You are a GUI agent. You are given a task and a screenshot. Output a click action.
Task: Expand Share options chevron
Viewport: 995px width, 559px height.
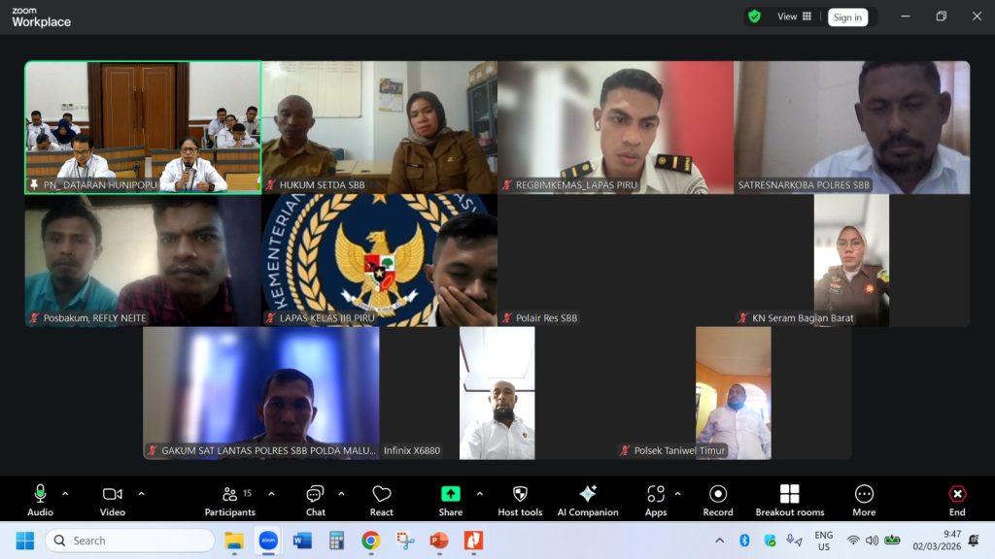coord(479,493)
